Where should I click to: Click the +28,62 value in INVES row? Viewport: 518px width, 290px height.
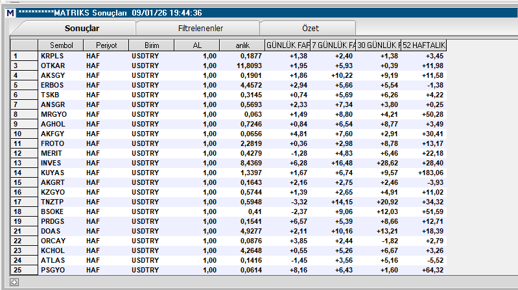coord(387,163)
